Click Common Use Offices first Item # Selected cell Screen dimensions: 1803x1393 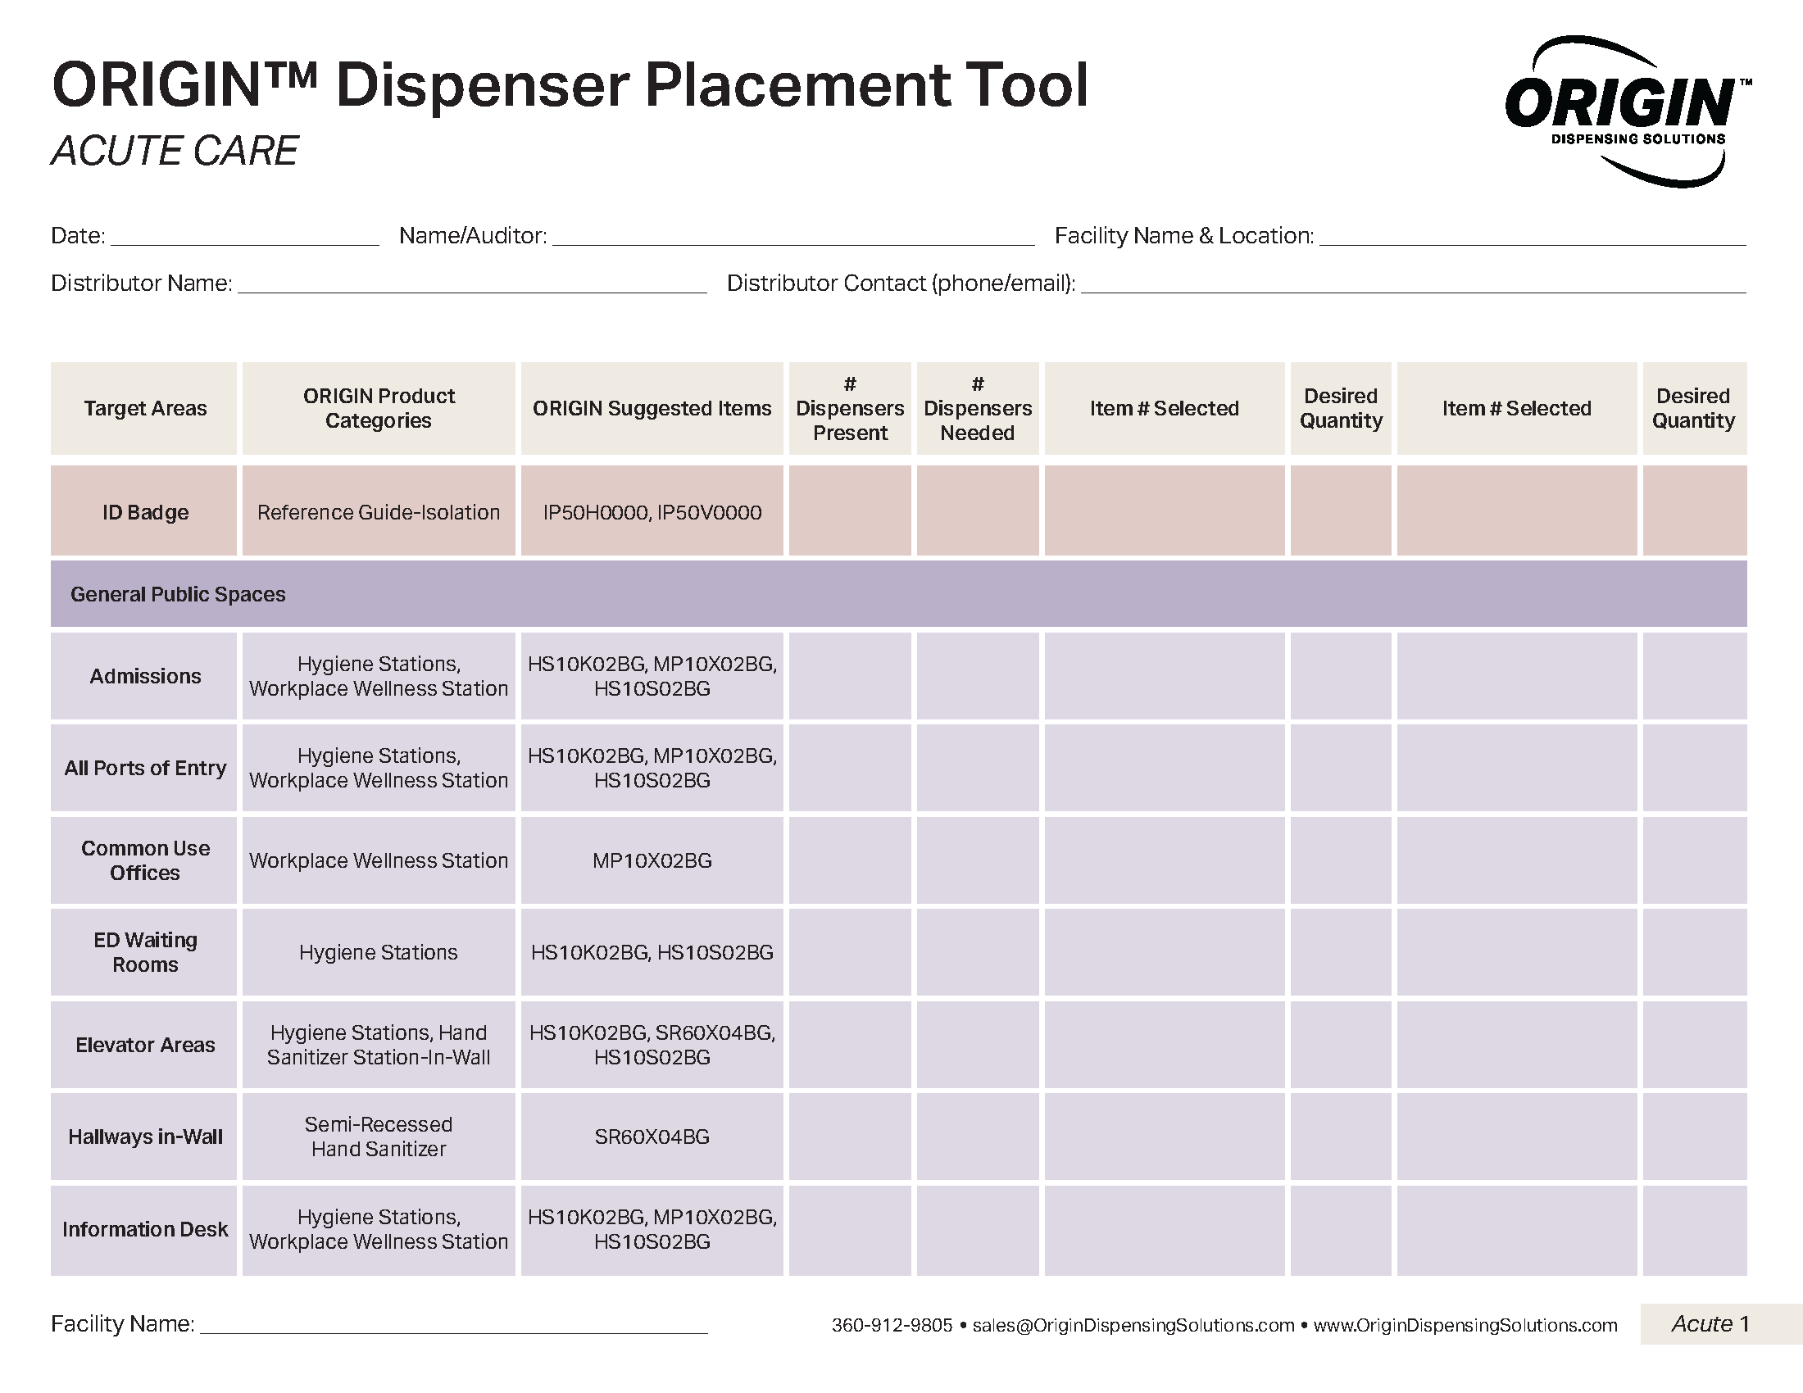click(1164, 860)
